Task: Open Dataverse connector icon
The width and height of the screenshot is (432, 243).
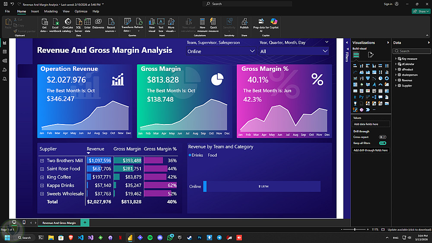Action: [x=98, y=23]
